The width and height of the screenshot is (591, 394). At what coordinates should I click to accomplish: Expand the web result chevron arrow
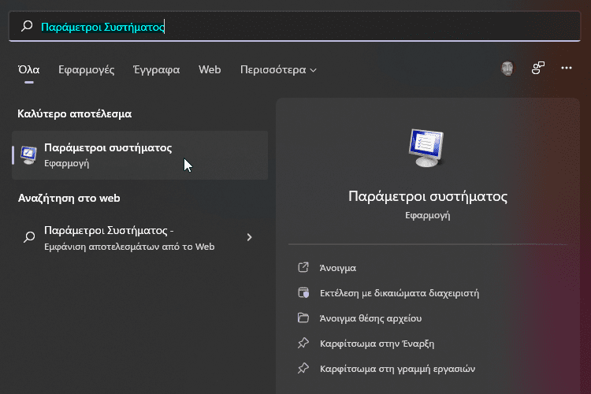tap(249, 237)
